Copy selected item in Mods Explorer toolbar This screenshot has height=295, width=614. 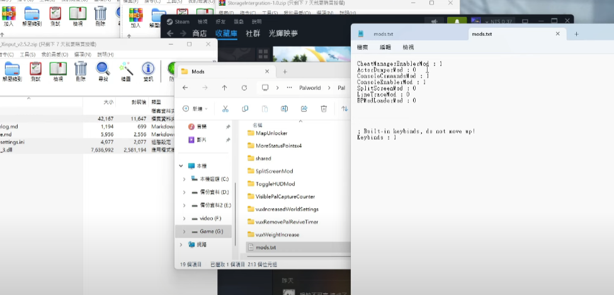pyautogui.click(x=245, y=109)
